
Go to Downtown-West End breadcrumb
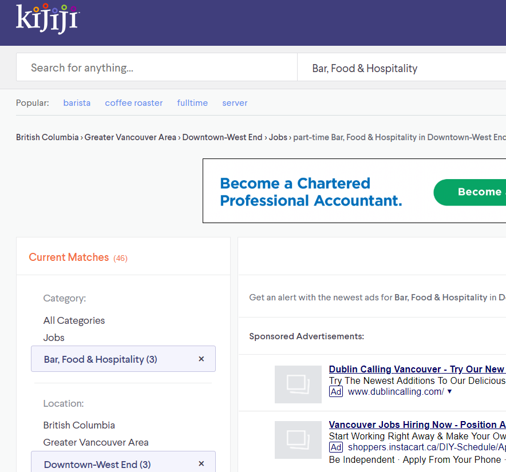[x=222, y=137]
